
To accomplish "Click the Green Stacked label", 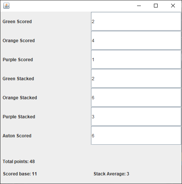I will [x=18, y=79].
